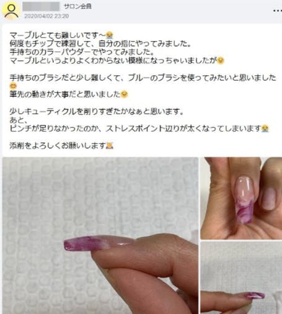Click the emoji after 筆先の動きが大事だと思いました
Viewport: 282px width, 314px height.
click(x=124, y=94)
